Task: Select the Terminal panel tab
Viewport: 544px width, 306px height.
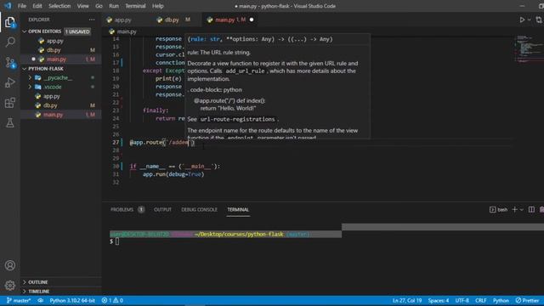Action: [238, 210]
